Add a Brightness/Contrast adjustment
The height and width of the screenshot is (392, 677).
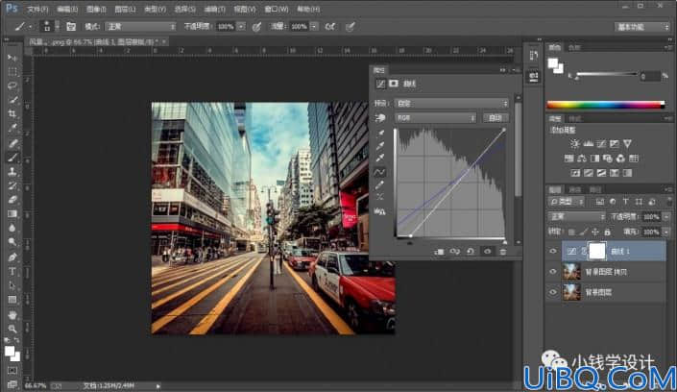pyautogui.click(x=574, y=143)
